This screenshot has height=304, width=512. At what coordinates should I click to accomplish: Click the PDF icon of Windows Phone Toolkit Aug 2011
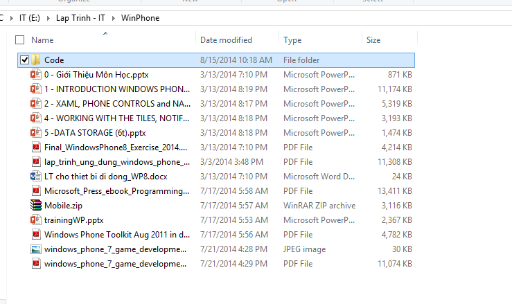click(36, 235)
